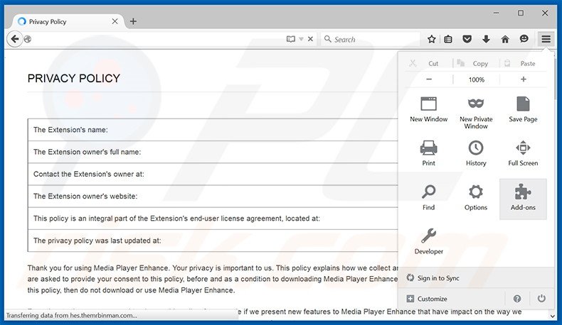Enter Full Screen mode
Viewport: 562px width, 325px height.
(x=523, y=153)
